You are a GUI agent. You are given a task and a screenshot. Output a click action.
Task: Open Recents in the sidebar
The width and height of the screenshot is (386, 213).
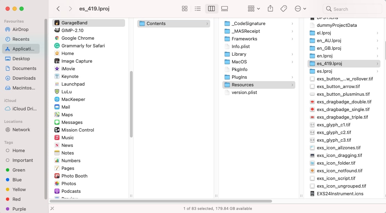[21, 39]
